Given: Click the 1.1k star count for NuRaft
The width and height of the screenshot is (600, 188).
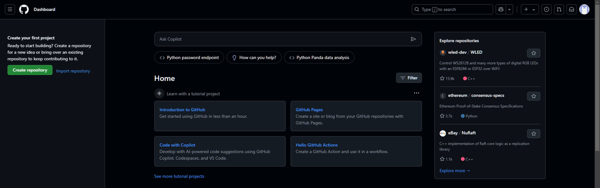Looking at the screenshot, I should tap(446, 159).
